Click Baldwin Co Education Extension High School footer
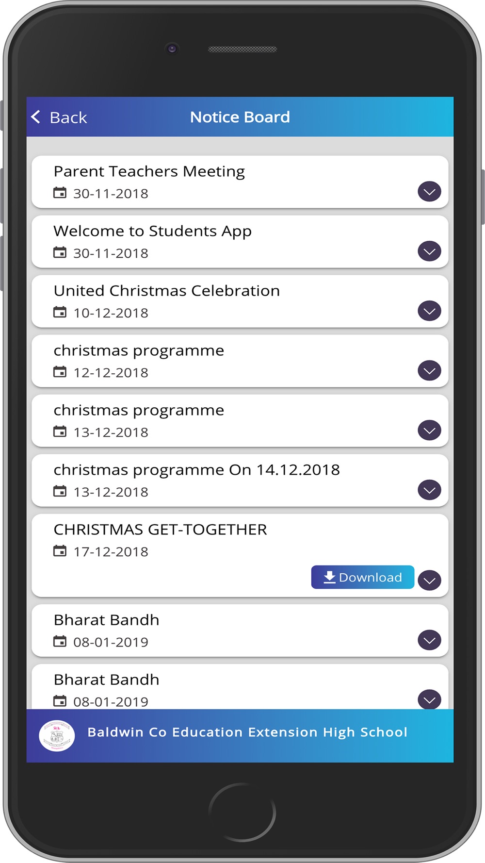 tap(247, 732)
